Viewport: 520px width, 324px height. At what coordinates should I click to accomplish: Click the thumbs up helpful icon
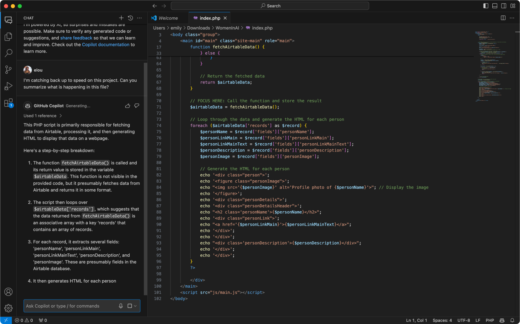click(127, 106)
